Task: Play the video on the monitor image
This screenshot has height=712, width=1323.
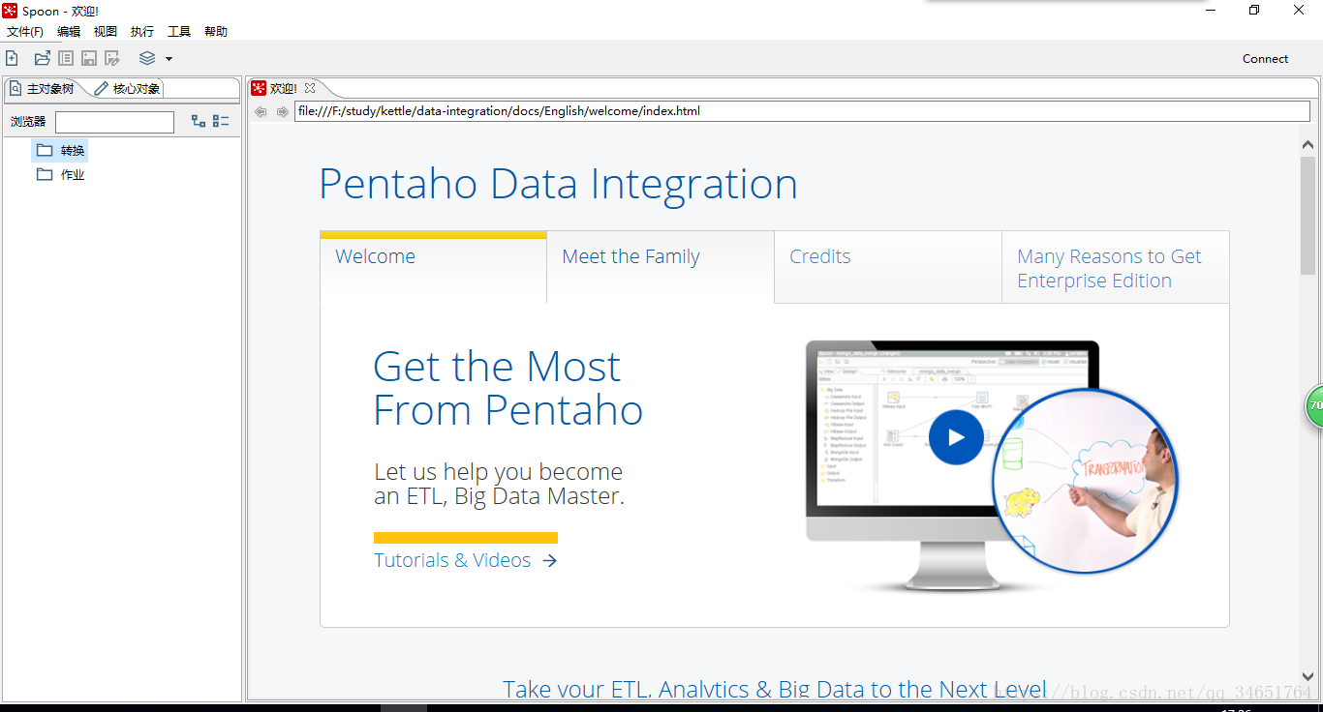Action: [956, 437]
